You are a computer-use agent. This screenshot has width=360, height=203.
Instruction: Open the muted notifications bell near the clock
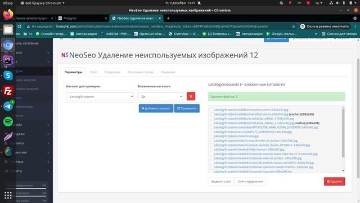pyautogui.click(x=199, y=3)
